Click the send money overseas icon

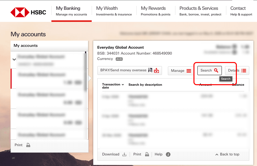tap(156, 71)
